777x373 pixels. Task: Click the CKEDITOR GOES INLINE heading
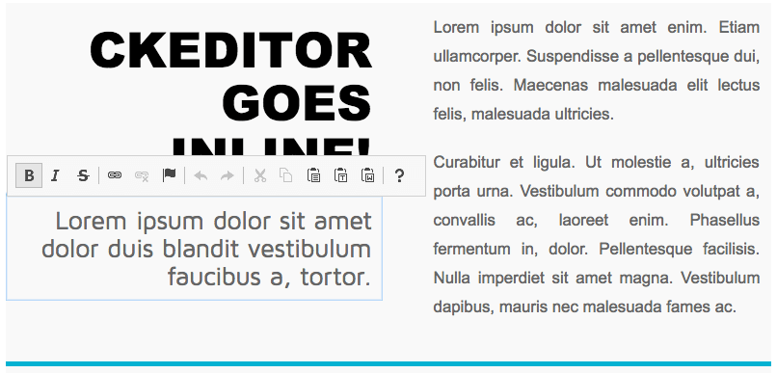click(230, 93)
